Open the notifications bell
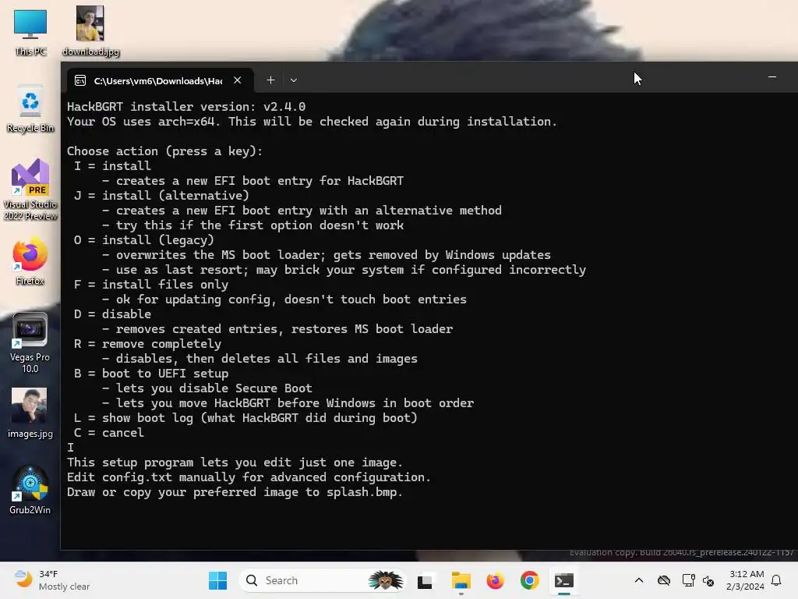798x599 pixels. point(777,580)
